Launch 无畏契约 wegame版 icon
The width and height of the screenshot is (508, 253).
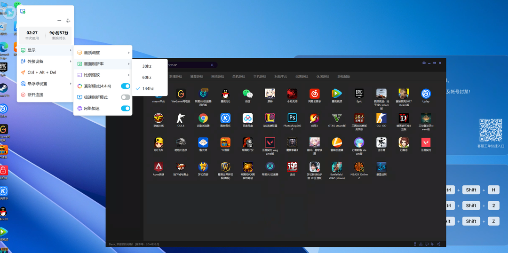pyautogui.click(x=270, y=142)
